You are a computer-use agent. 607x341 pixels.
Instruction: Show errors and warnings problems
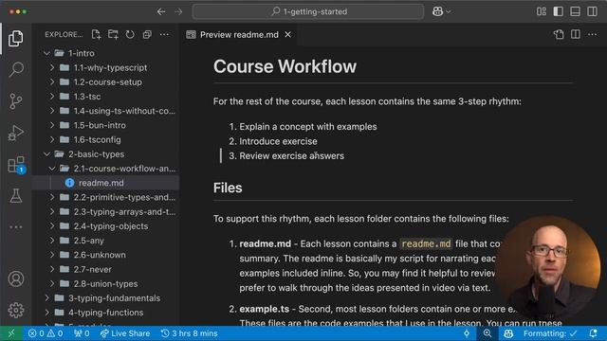(46, 333)
